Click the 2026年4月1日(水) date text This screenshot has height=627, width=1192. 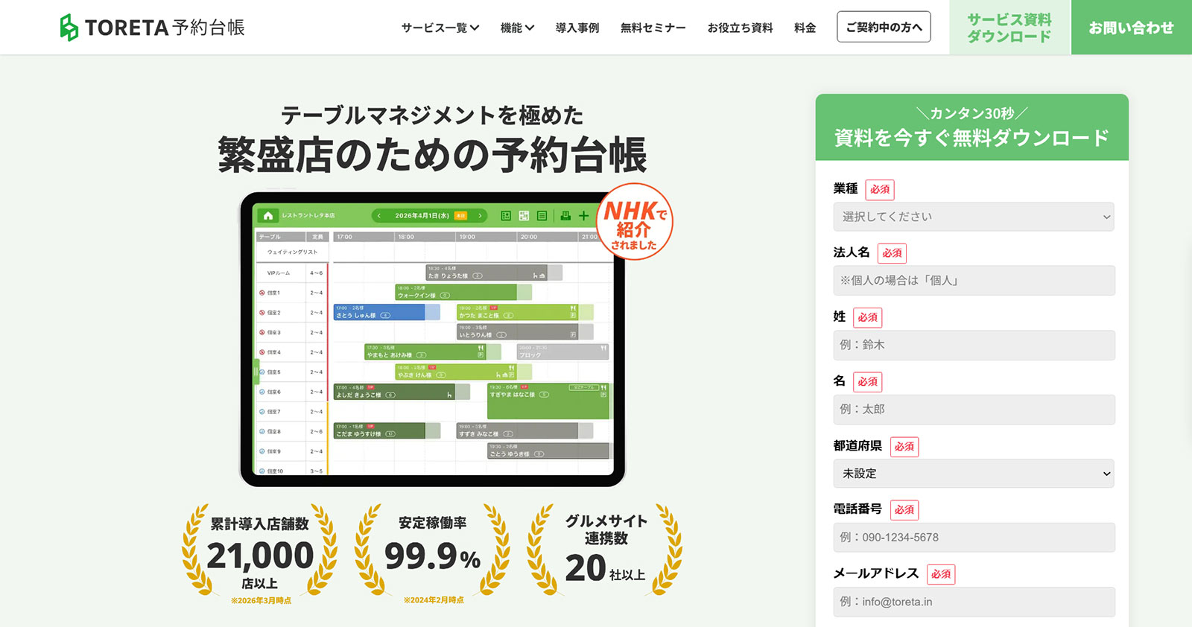(x=422, y=216)
